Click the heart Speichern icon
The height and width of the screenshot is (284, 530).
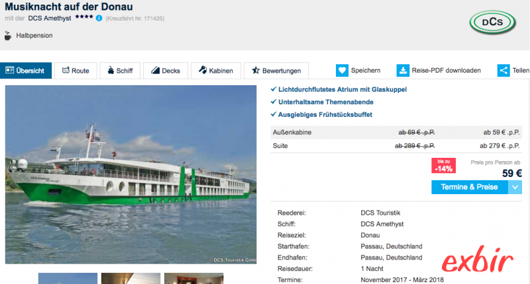coord(342,71)
